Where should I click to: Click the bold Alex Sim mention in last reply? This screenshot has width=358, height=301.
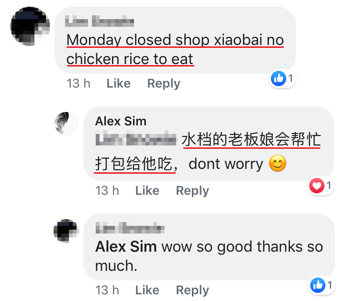coord(126,247)
